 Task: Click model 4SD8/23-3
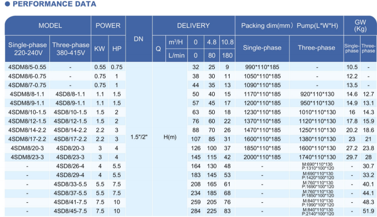pyautogui.click(x=70, y=157)
